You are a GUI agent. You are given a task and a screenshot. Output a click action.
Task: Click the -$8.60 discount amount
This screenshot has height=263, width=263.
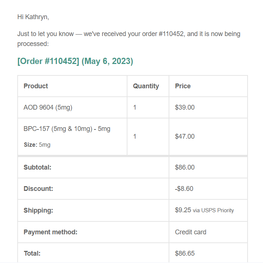pos(184,189)
